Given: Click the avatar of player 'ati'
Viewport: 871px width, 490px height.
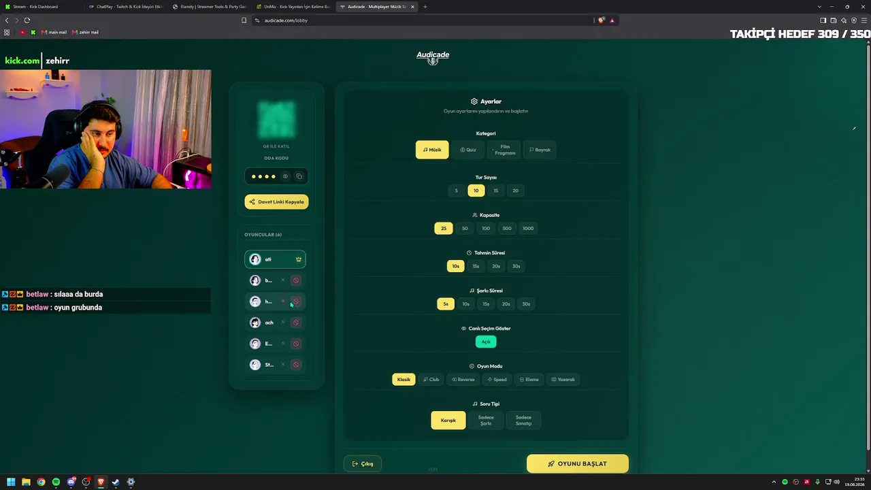Looking at the screenshot, I should [255, 259].
